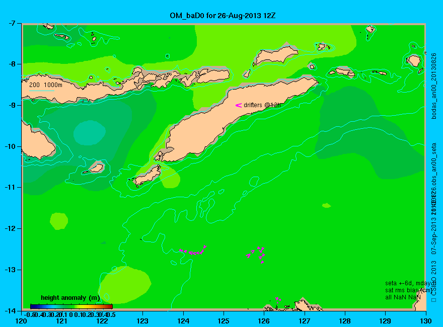Click the longitude axis label '123'
443x327 pixels.
coord(142,321)
